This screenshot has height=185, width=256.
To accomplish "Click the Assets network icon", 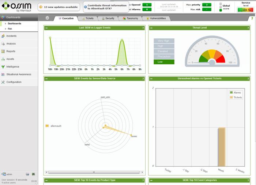I will click(3, 59).
